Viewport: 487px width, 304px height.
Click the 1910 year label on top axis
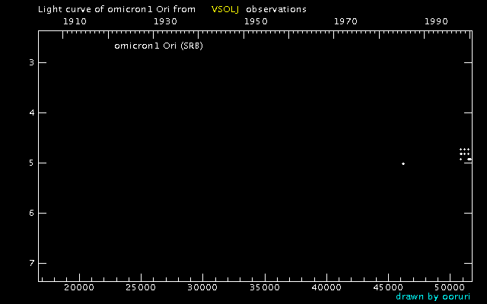pyautogui.click(x=74, y=22)
